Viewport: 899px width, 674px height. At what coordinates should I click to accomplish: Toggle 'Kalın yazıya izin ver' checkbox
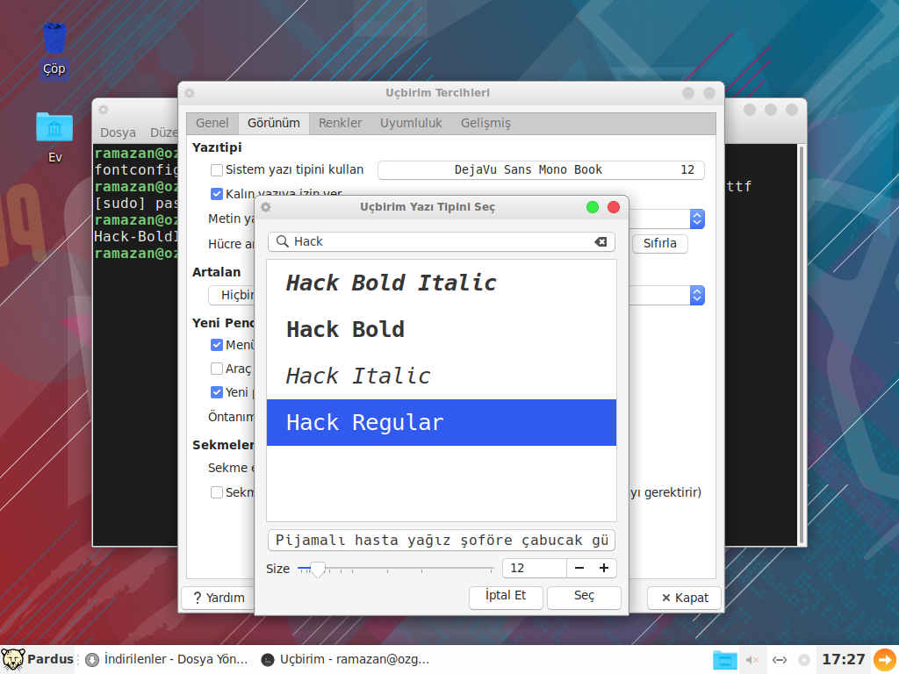pos(217,194)
